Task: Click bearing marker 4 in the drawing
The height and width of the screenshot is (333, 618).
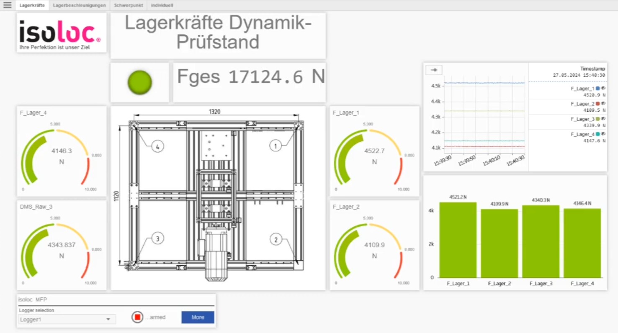Action: pos(157,146)
